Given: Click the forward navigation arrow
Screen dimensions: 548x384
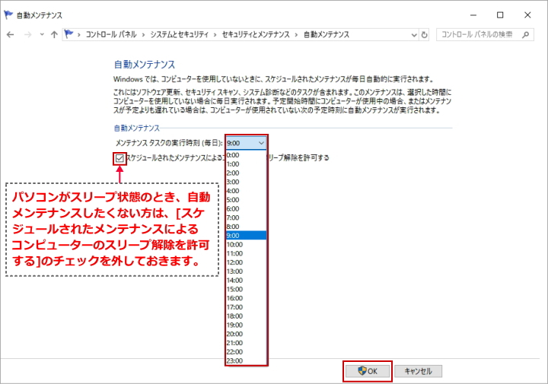Looking at the screenshot, I should (x=27, y=34).
